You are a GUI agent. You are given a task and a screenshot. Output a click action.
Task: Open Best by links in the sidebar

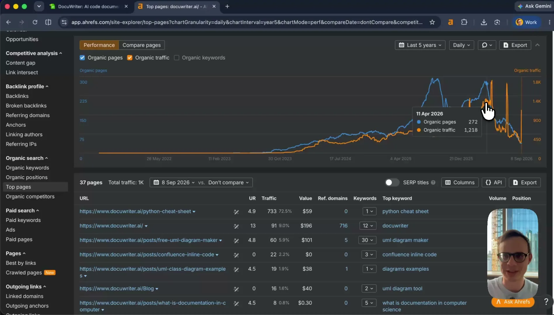pos(21,263)
